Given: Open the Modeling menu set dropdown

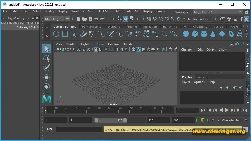Looking at the screenshot, I should pos(57,19).
